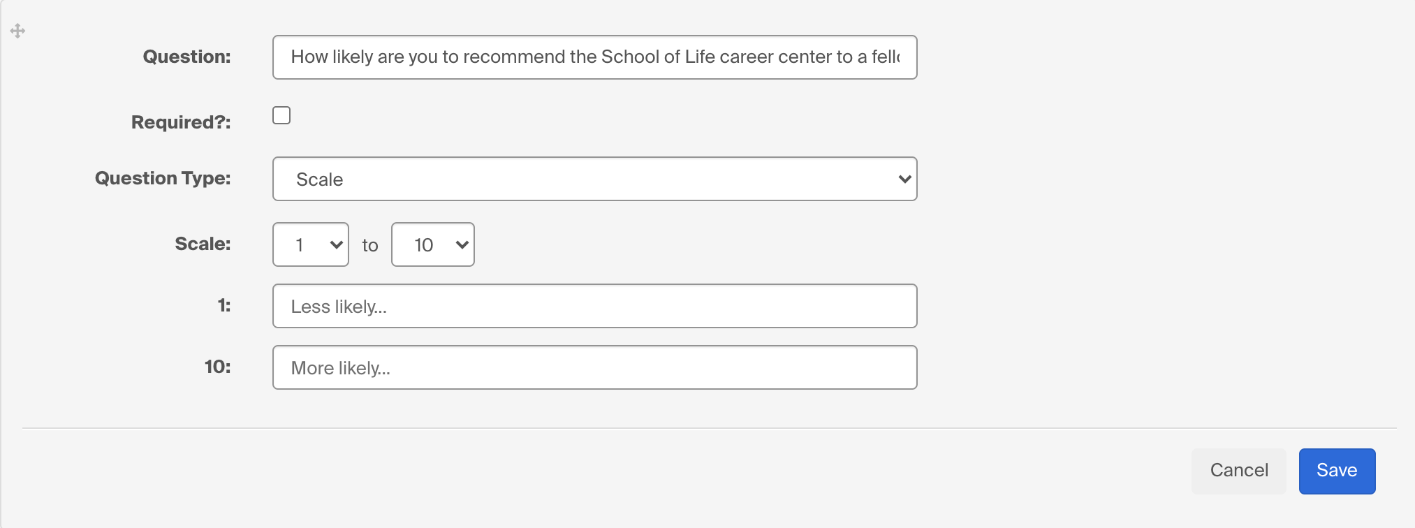Cancel editing the question
The height and width of the screenshot is (528, 1415).
[1239, 471]
